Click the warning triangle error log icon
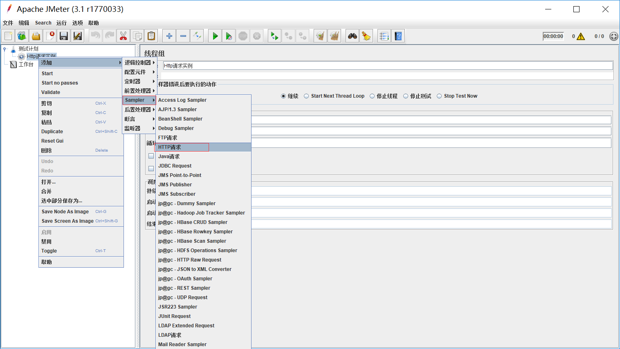The height and width of the screenshot is (349, 620). (581, 36)
